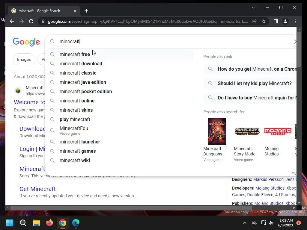The height and width of the screenshot is (230, 307).
Task: Go back using the browser back arrow
Action: tap(12, 21)
